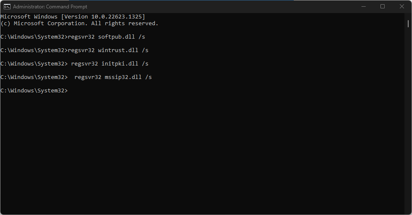
Task: Close the Administrator Command Prompt window
Action: click(x=401, y=6)
